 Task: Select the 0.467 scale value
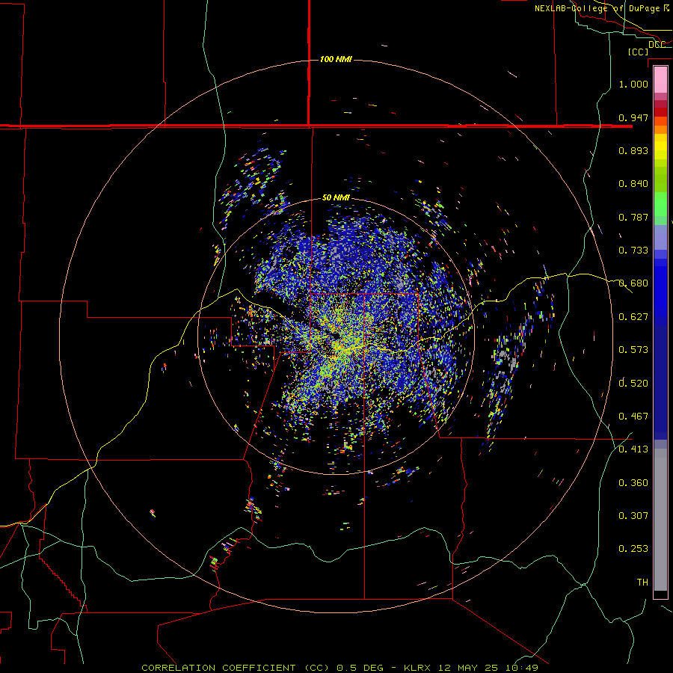[633, 416]
